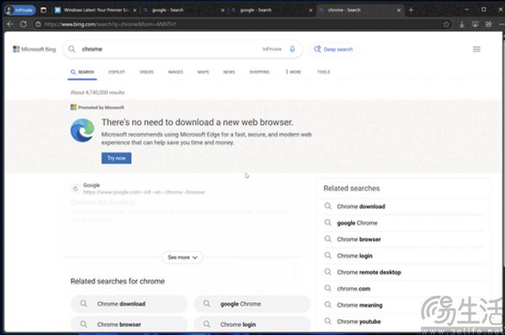The image size is (505, 335).
Task: Open the browser essentials icon
Action: point(475,24)
